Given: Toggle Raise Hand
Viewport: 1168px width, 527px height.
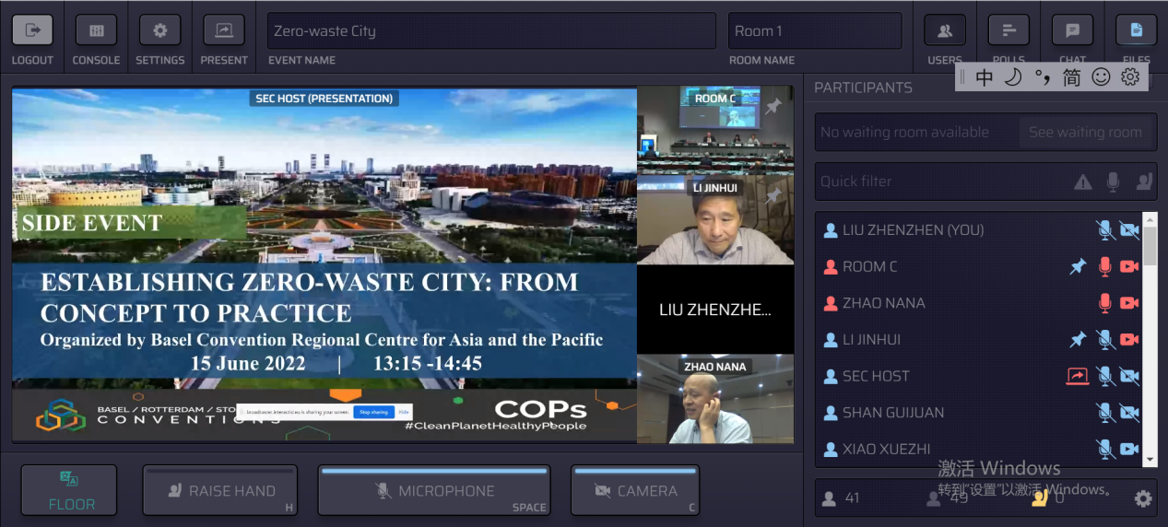Looking at the screenshot, I should coord(220,490).
